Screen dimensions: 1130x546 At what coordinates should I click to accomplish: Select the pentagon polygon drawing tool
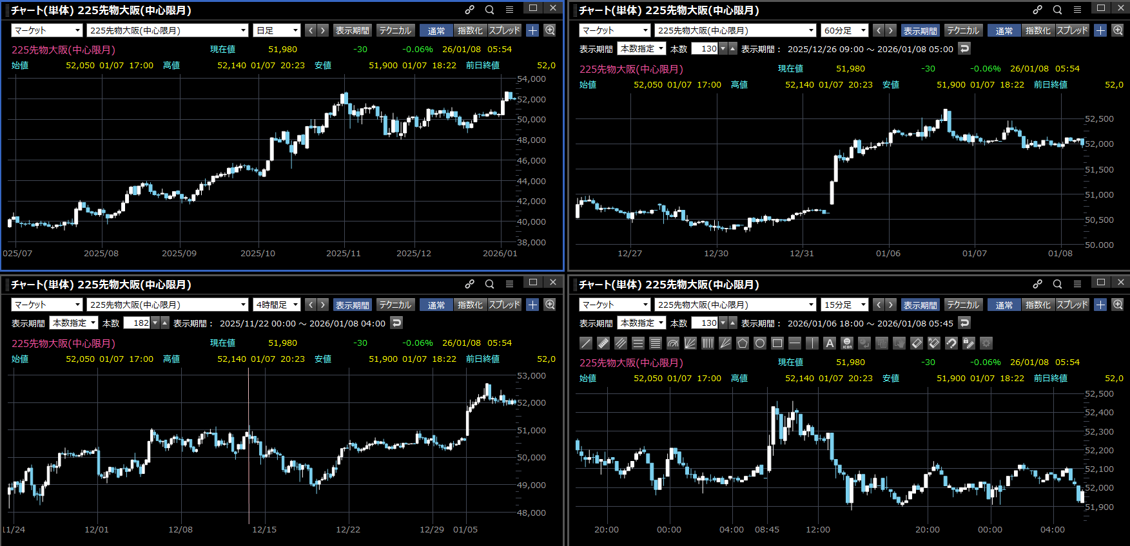743,343
